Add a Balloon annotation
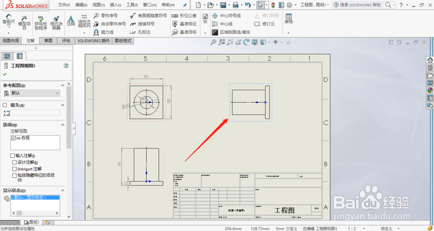This screenshot has width=434, height=231. (106, 16)
